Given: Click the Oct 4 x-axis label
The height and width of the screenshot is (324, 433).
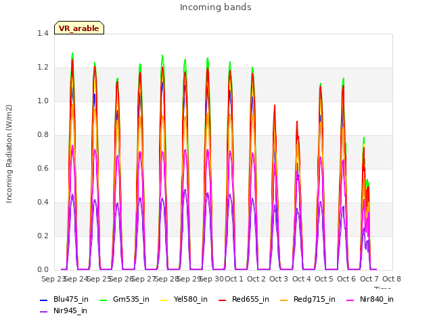Looking at the screenshot, I should point(302,279).
